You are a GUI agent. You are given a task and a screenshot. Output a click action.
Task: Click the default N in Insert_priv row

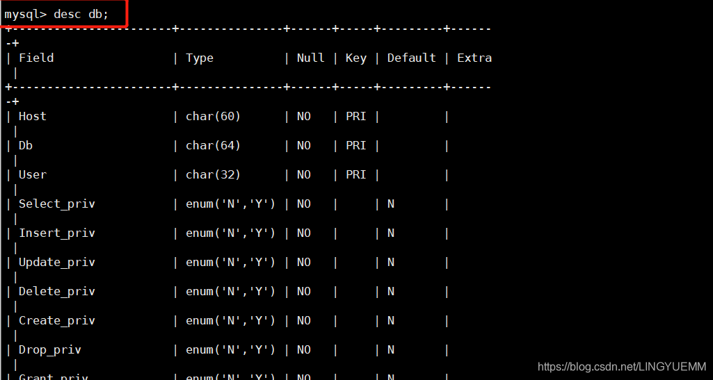tap(391, 233)
